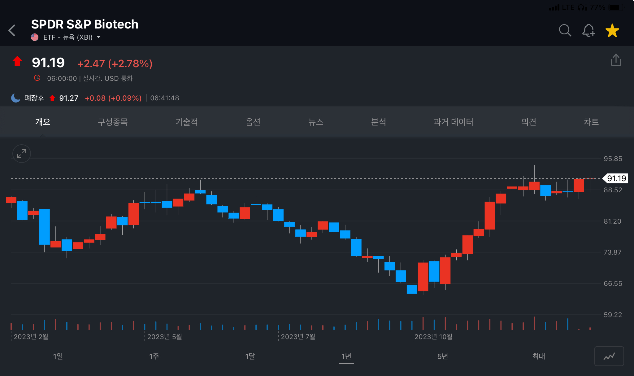The height and width of the screenshot is (376, 634).
Task: Open the 옵션 tab
Action: click(x=253, y=122)
